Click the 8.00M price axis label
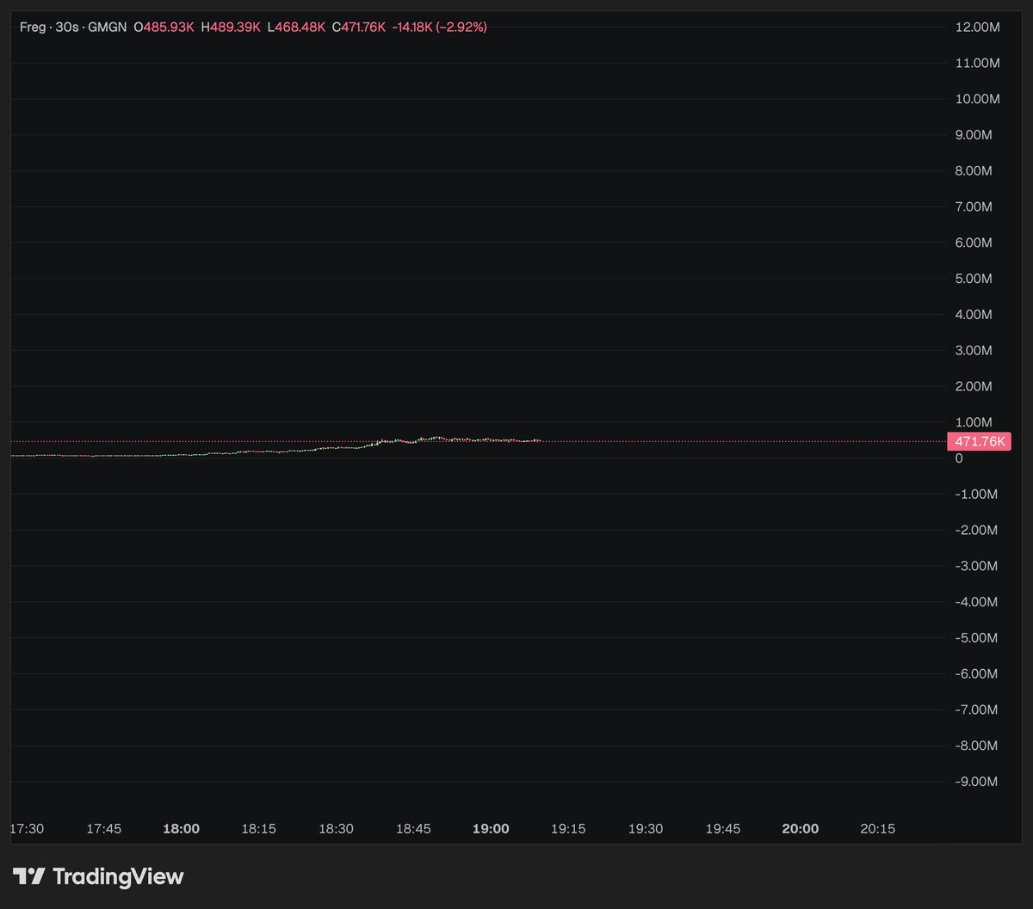 (x=974, y=171)
